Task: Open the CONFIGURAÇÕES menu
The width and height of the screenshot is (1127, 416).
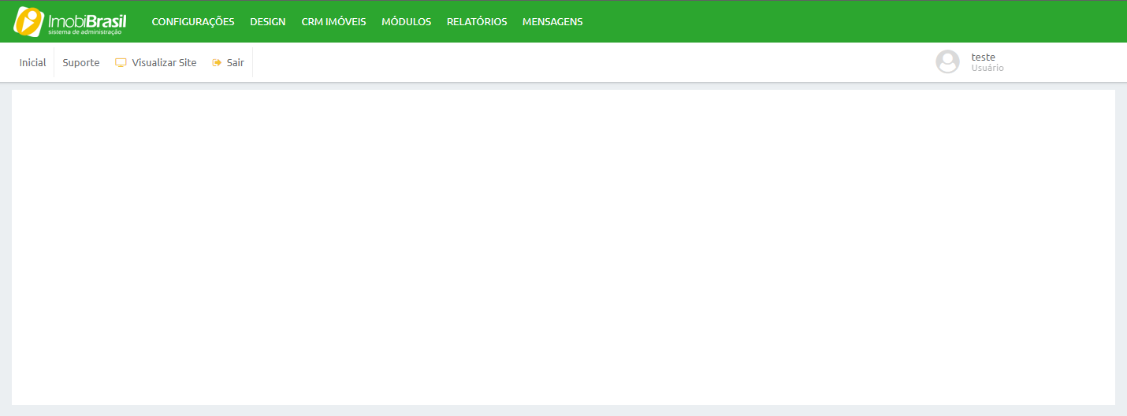Action: 193,22
